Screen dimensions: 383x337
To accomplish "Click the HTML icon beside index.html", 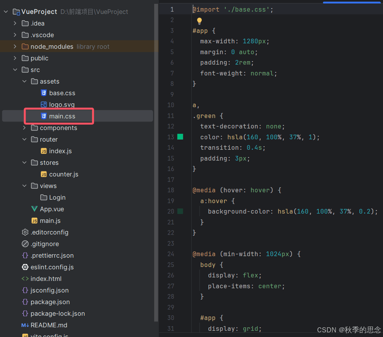I will [25, 279].
